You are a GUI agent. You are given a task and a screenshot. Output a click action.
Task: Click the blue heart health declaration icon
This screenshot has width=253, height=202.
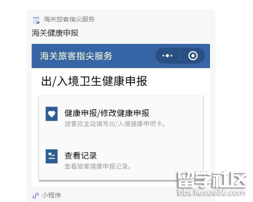[x=52, y=114]
